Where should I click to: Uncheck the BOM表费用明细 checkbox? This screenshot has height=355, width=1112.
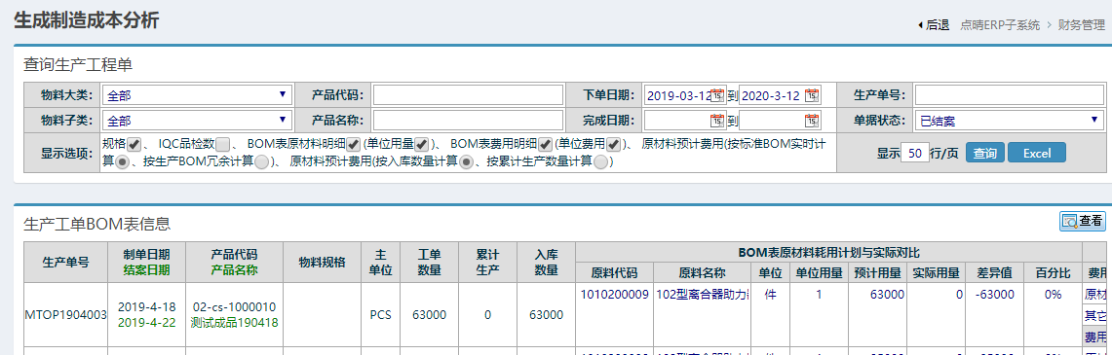click(x=545, y=144)
